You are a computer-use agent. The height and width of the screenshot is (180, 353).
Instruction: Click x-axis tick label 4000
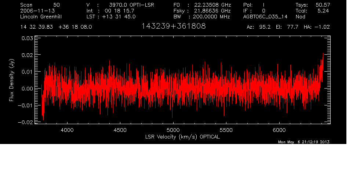coord(67,130)
